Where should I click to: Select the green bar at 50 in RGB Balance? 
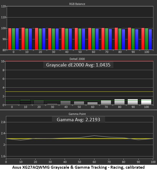click(x=80, y=39)
